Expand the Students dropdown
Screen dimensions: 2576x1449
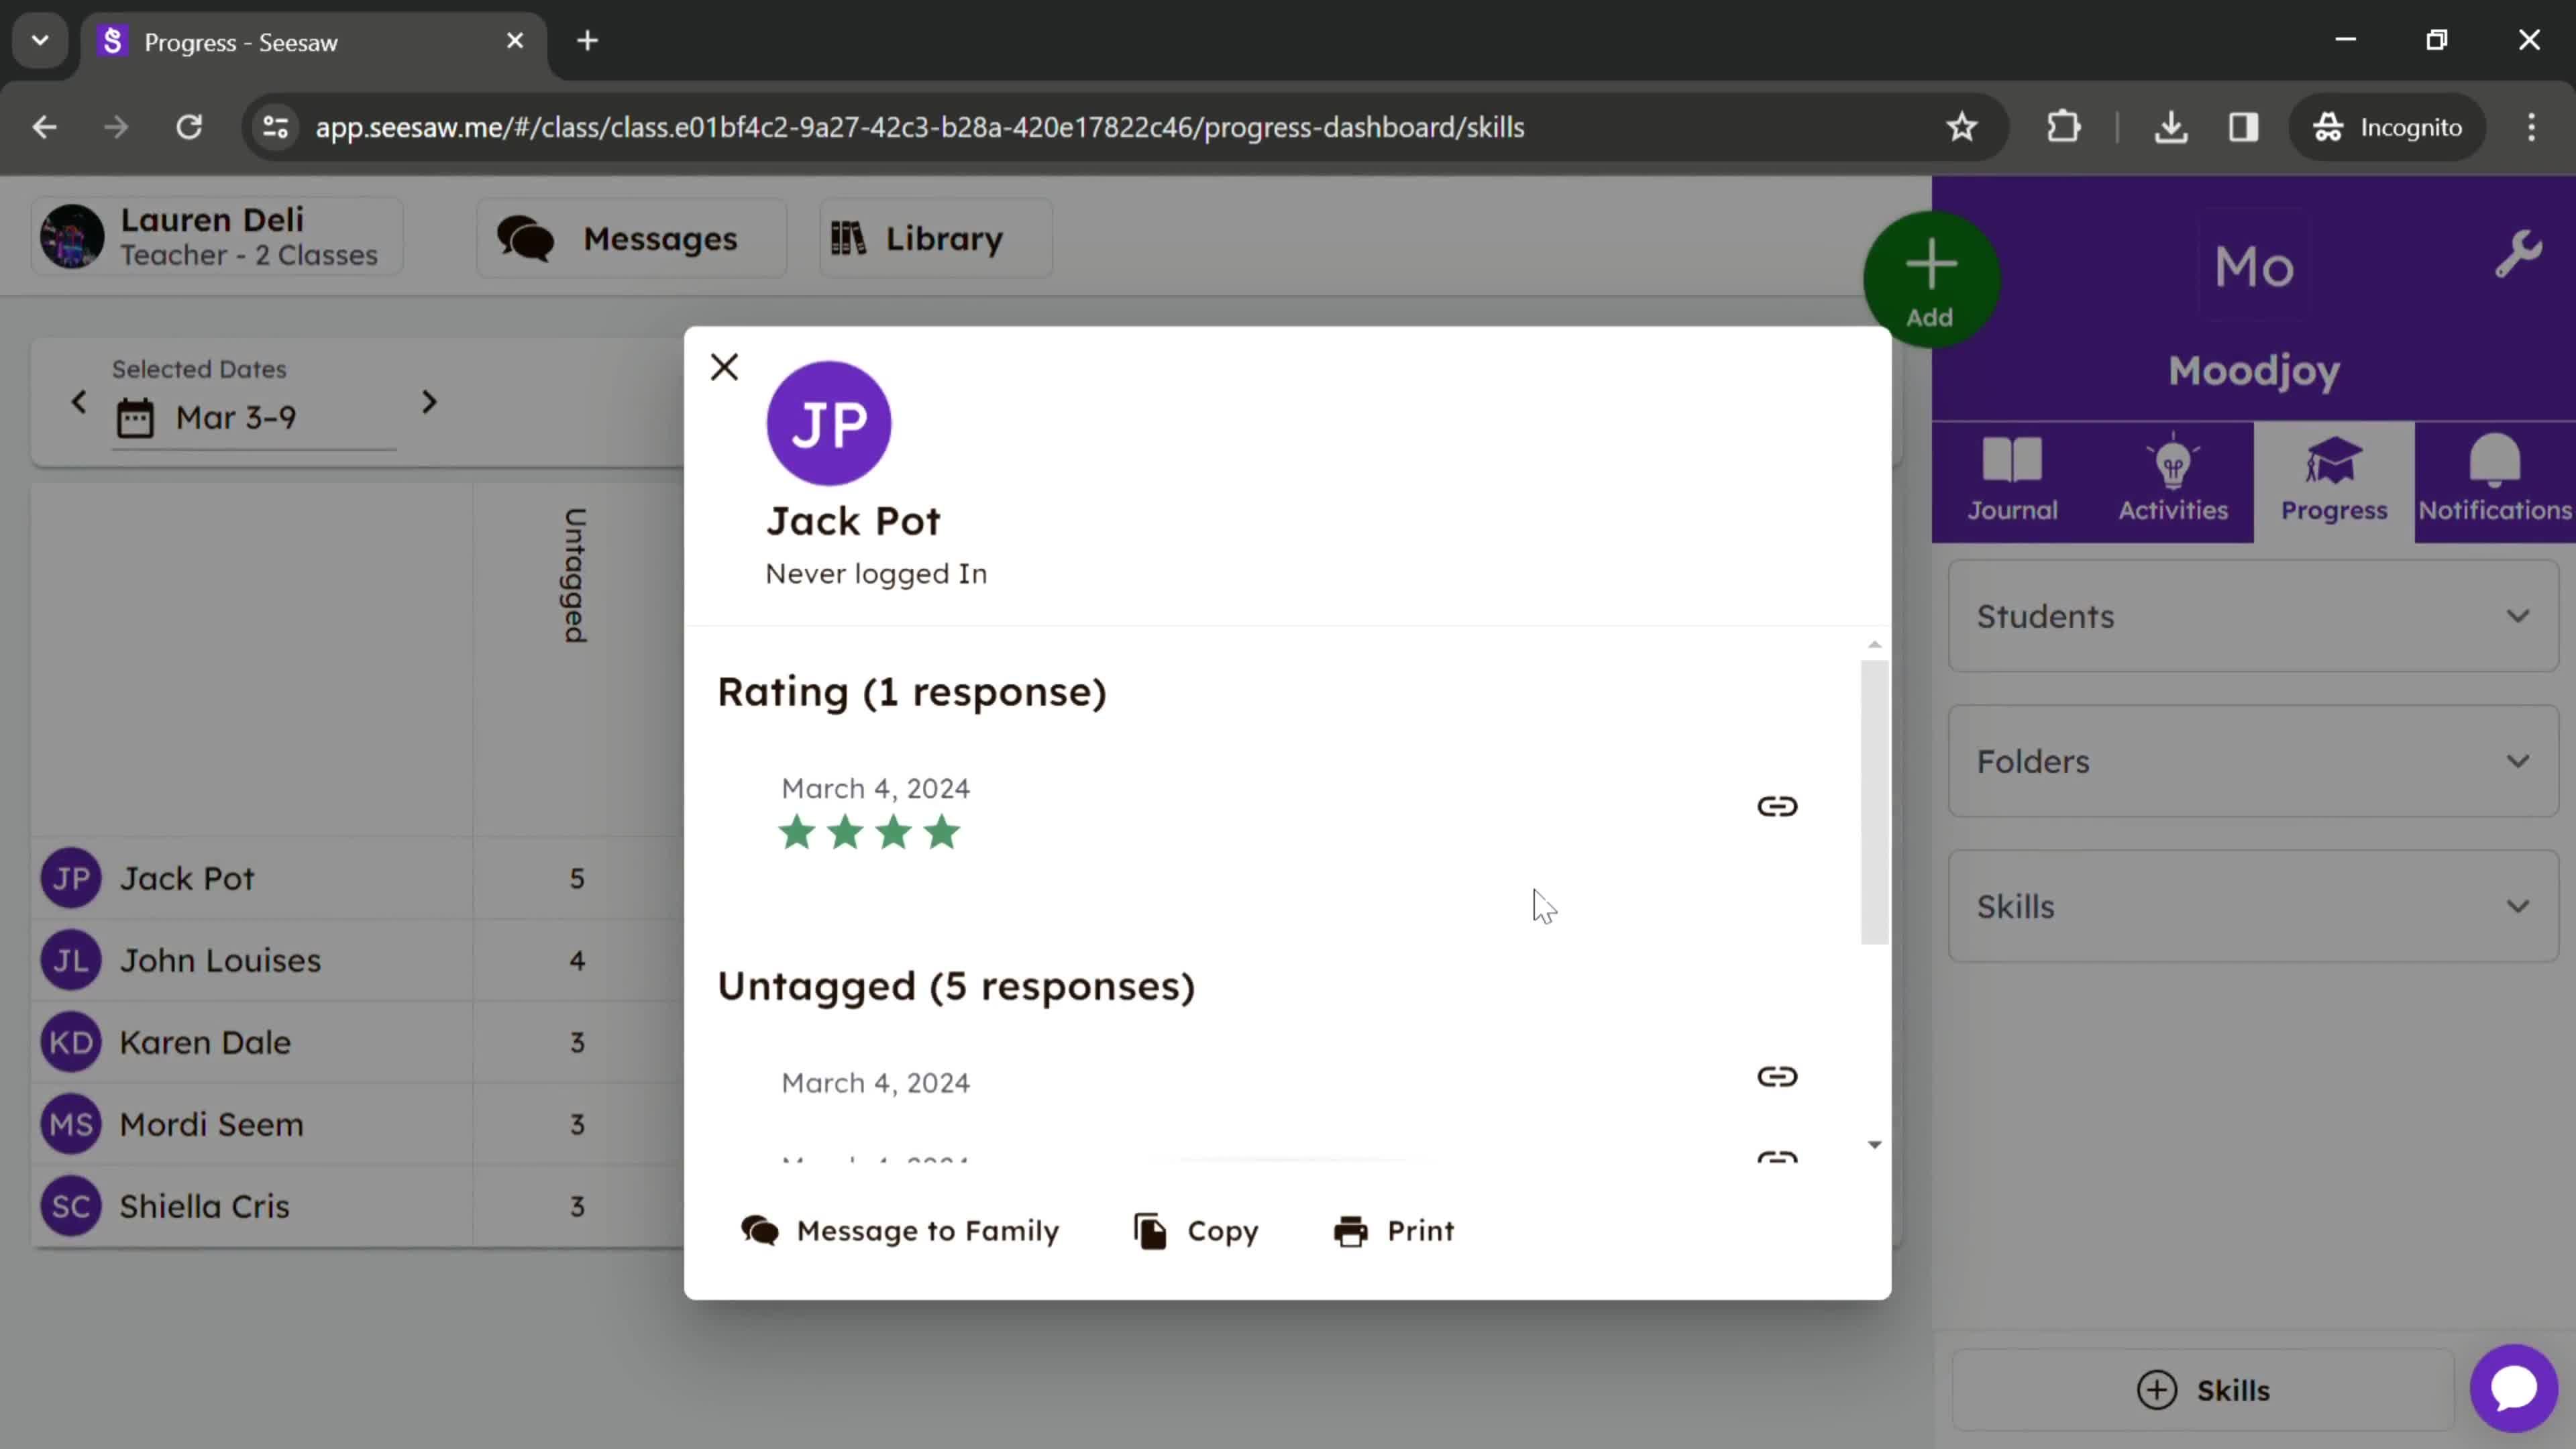(2252, 616)
